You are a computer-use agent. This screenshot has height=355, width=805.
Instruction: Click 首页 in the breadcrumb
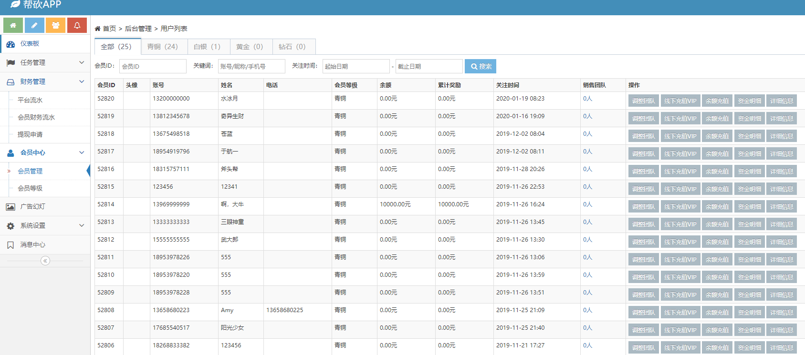[x=109, y=29]
